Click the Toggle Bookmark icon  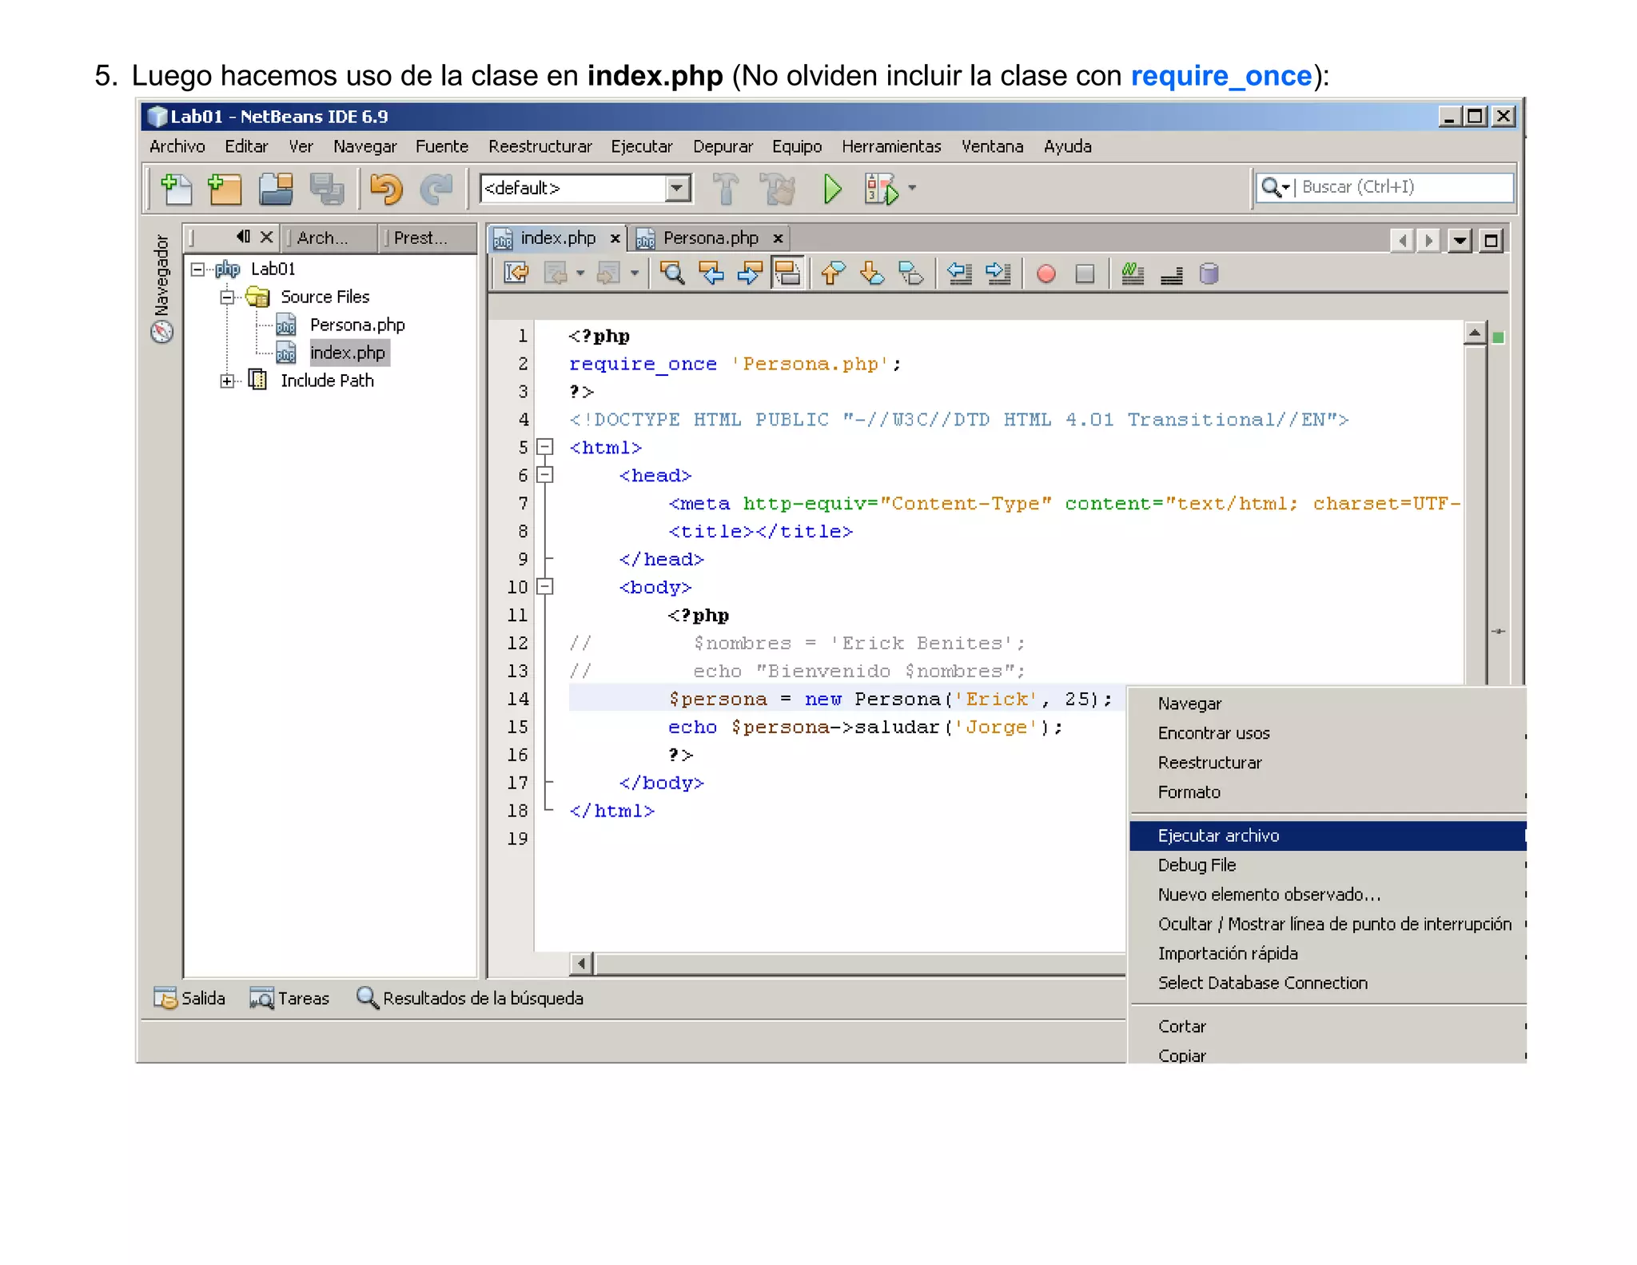pos(910,273)
